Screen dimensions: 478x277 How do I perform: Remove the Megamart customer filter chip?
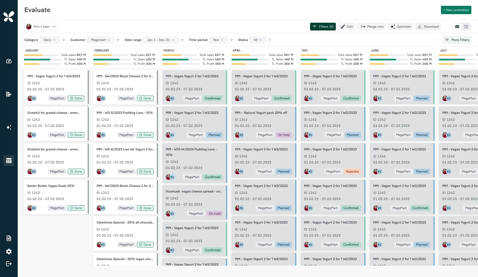click(x=109, y=40)
